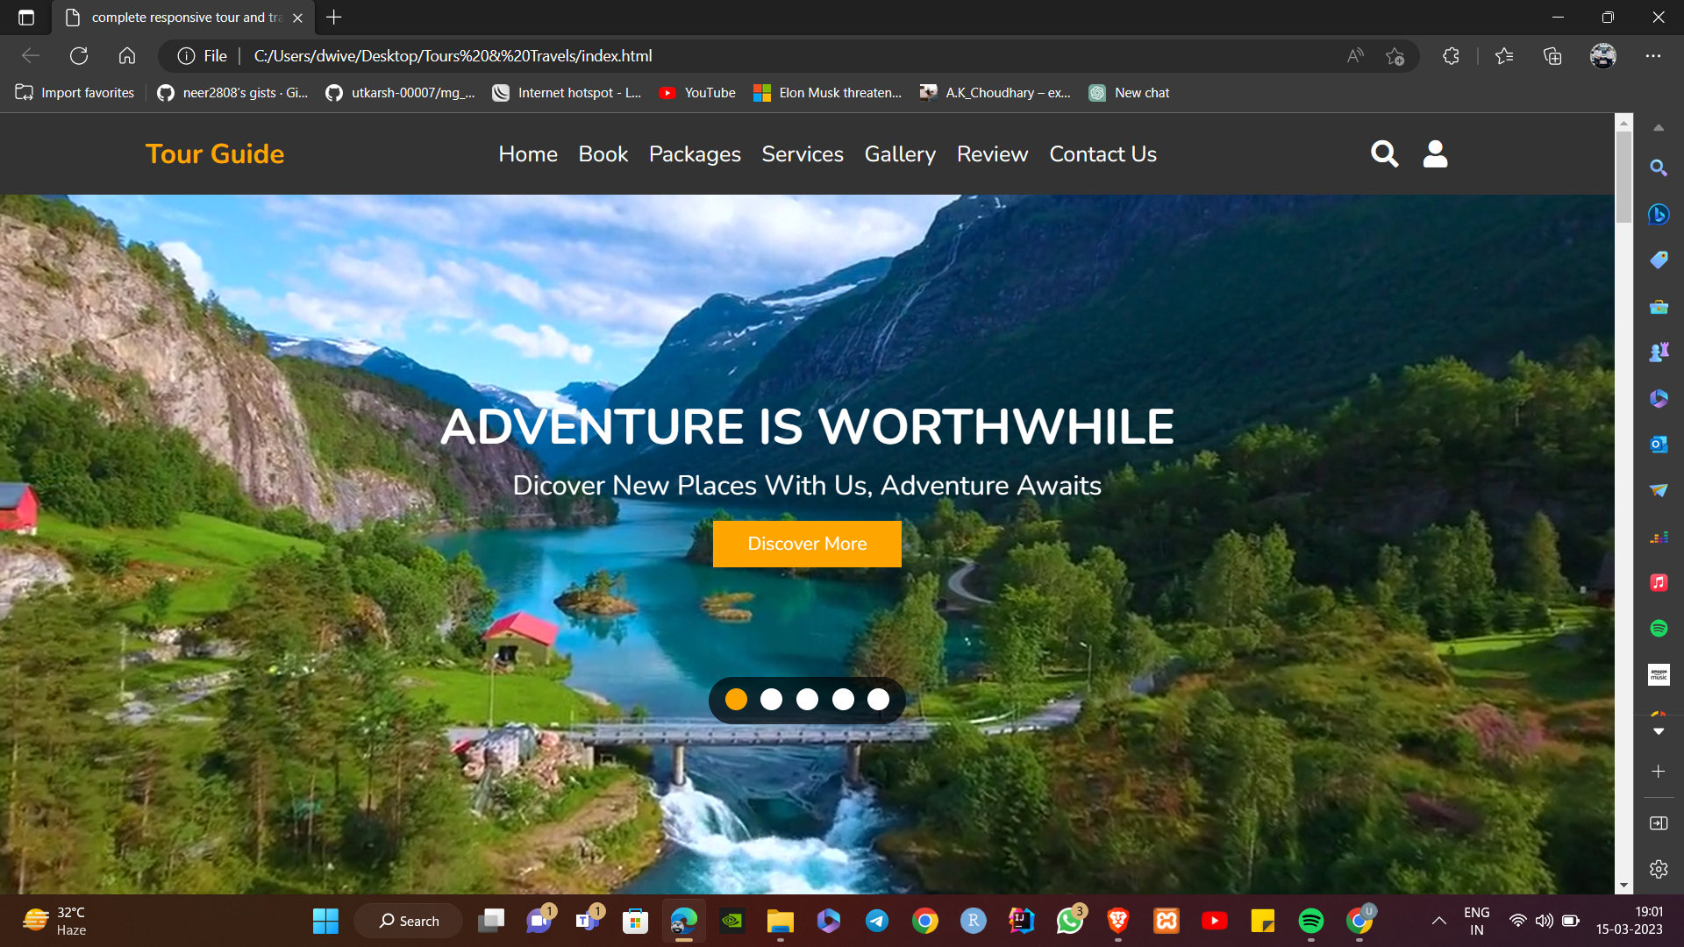Open Outlook from Edge sidebar
The image size is (1684, 947).
(x=1658, y=445)
